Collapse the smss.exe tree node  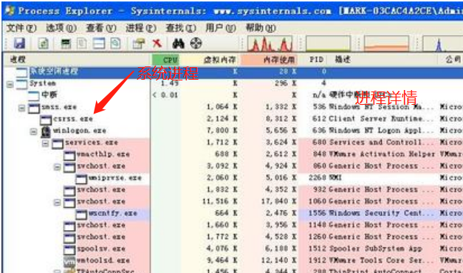[21, 108]
